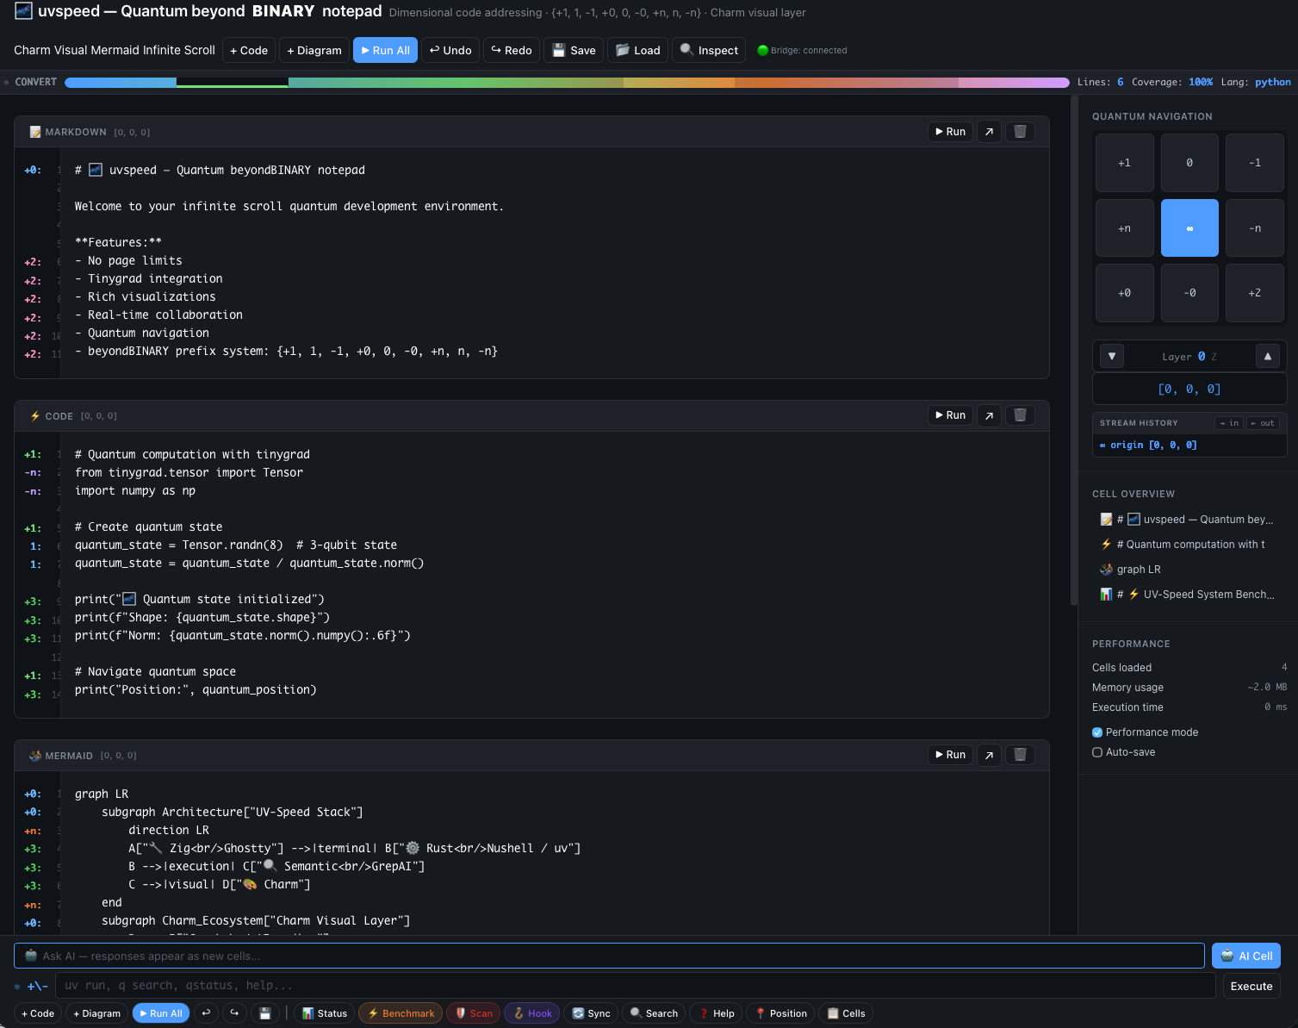Decrement the Layer with the down triangle

(1111, 356)
